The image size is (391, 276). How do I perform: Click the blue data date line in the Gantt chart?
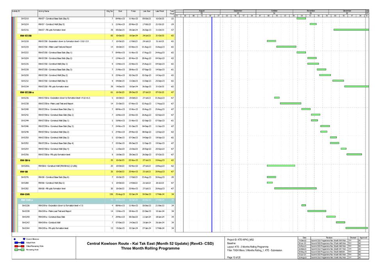pyautogui.click(x=211, y=117)
